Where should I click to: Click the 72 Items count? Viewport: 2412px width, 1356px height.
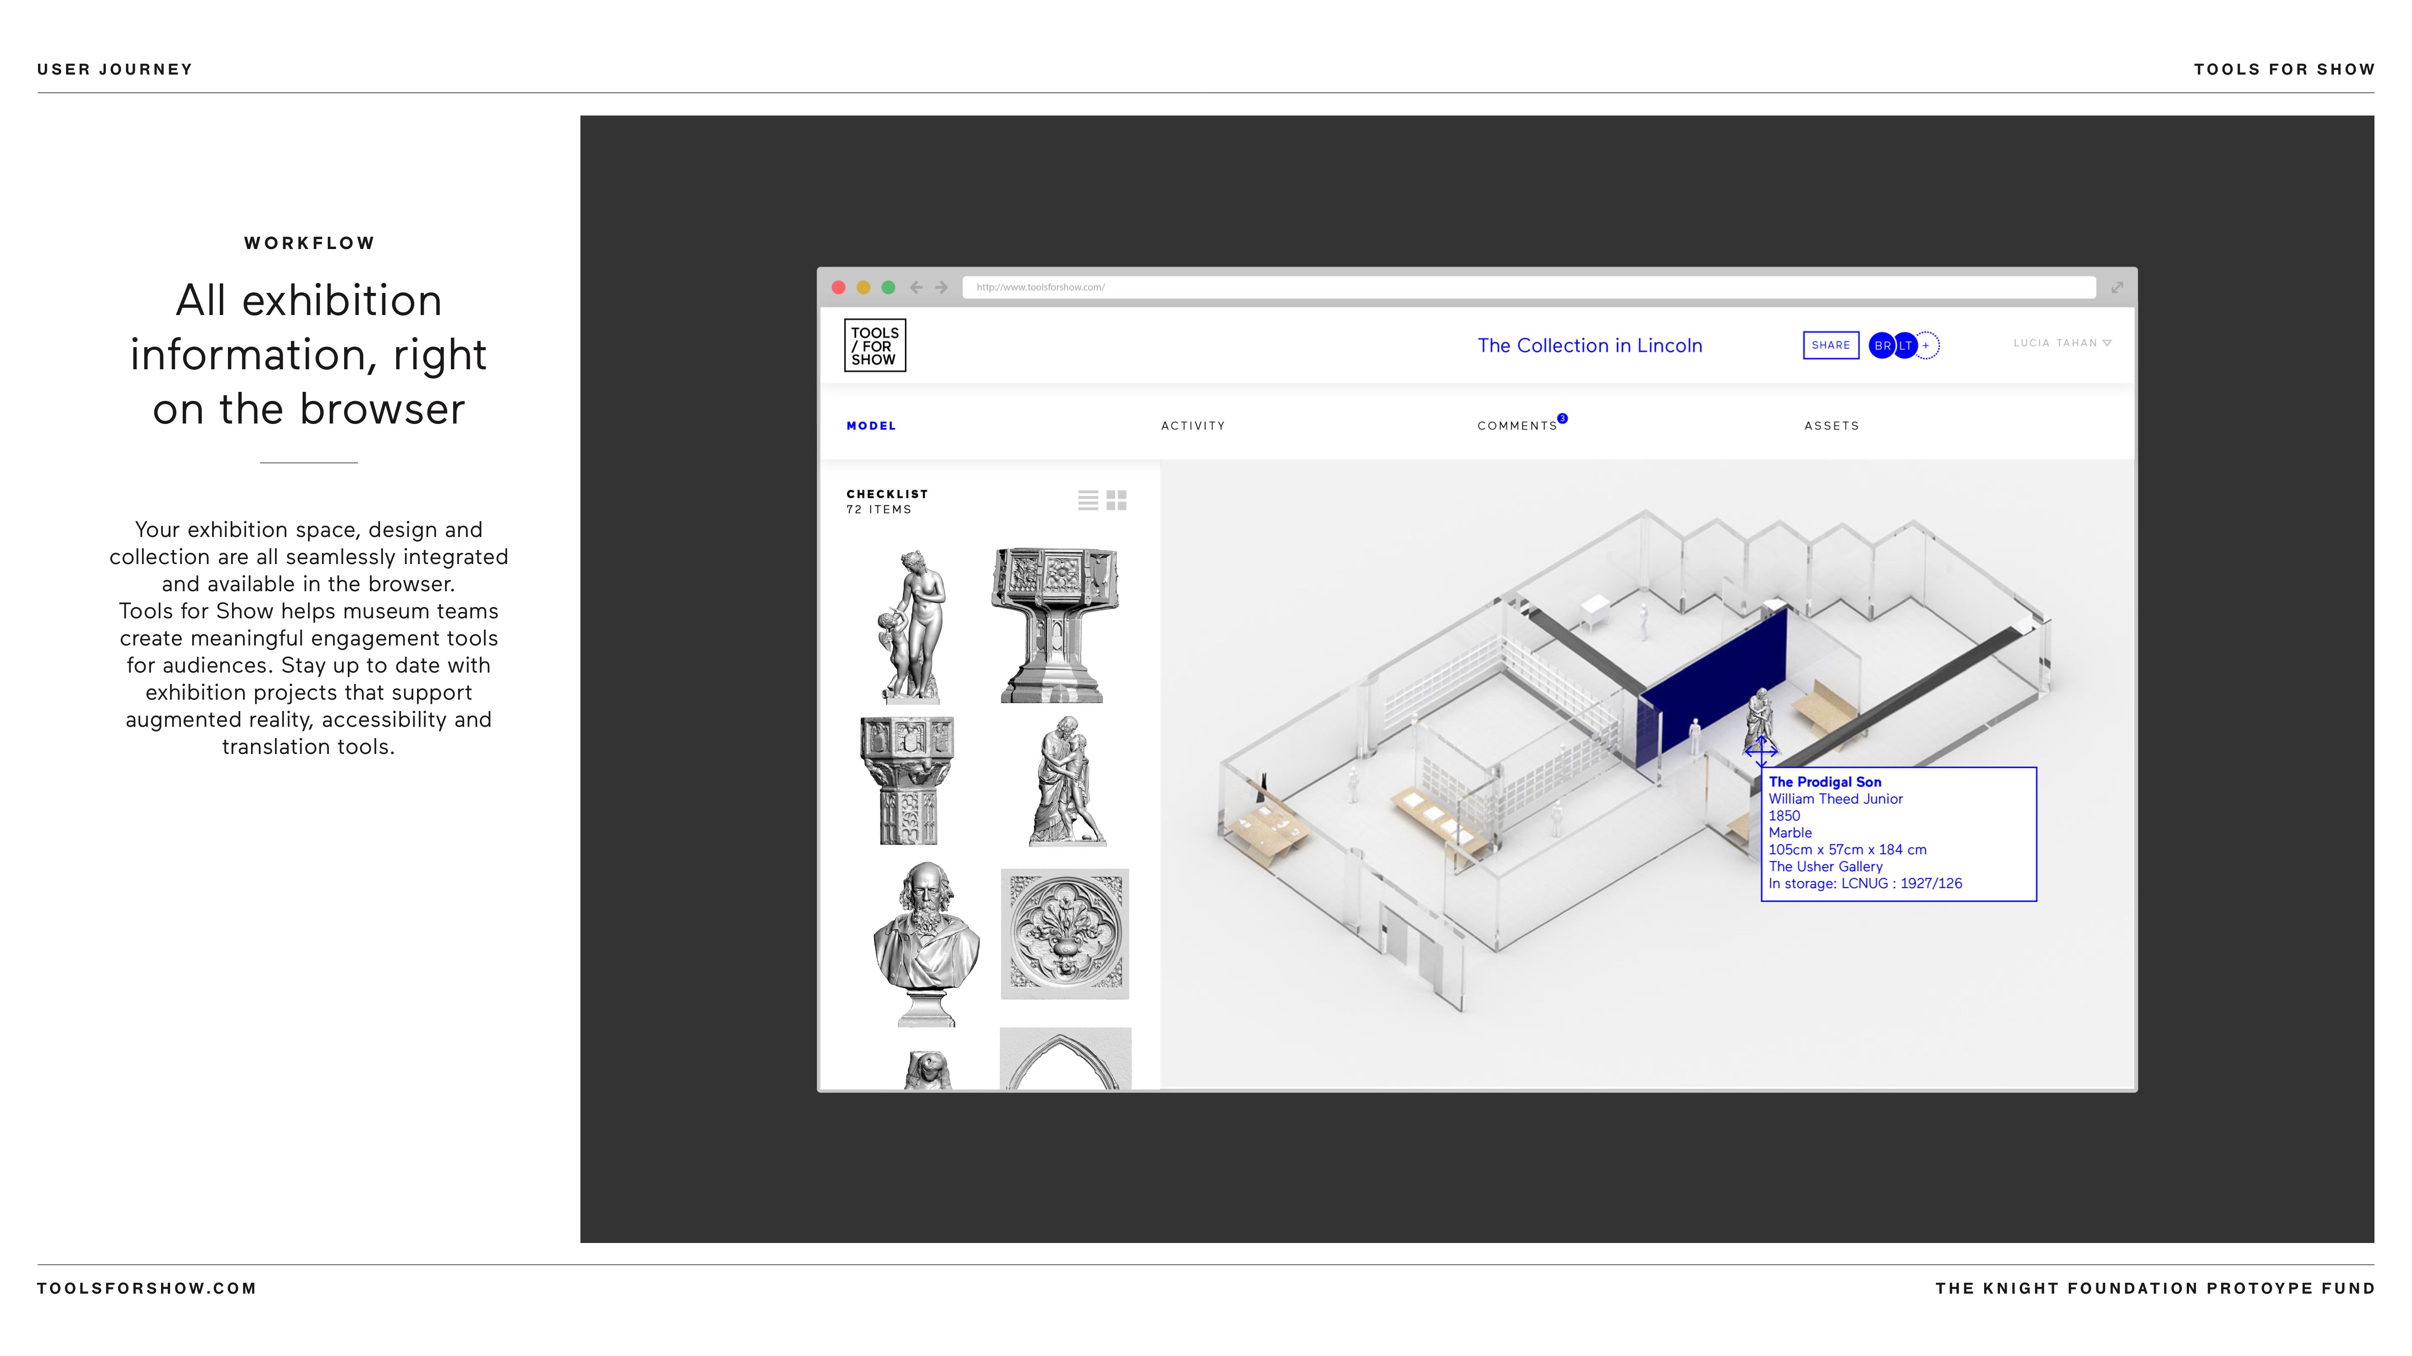[879, 510]
